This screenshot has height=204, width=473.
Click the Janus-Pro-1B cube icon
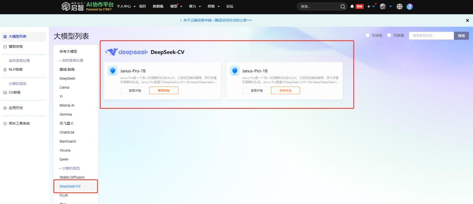click(235, 71)
